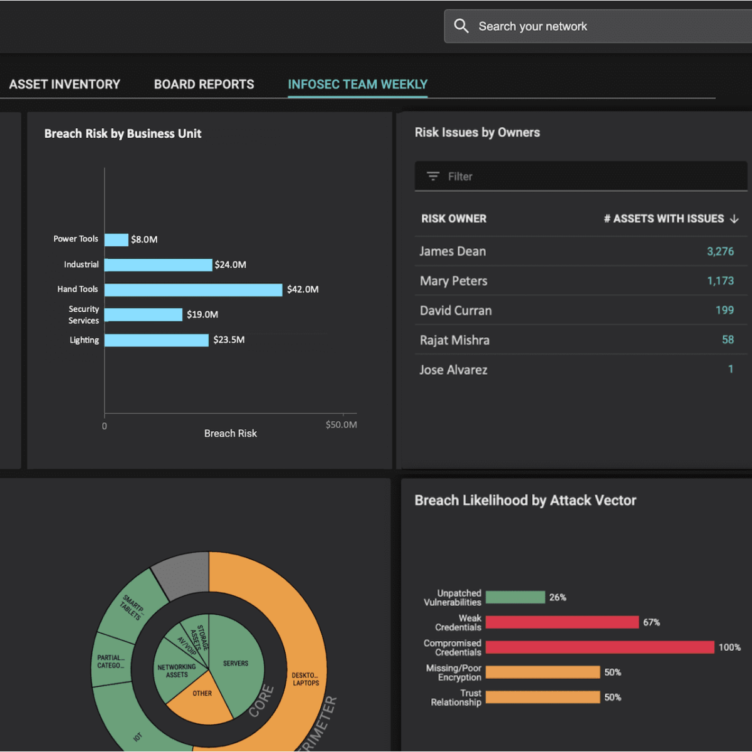
Task: Click James Dean's risk owner row
Action: tap(580, 251)
